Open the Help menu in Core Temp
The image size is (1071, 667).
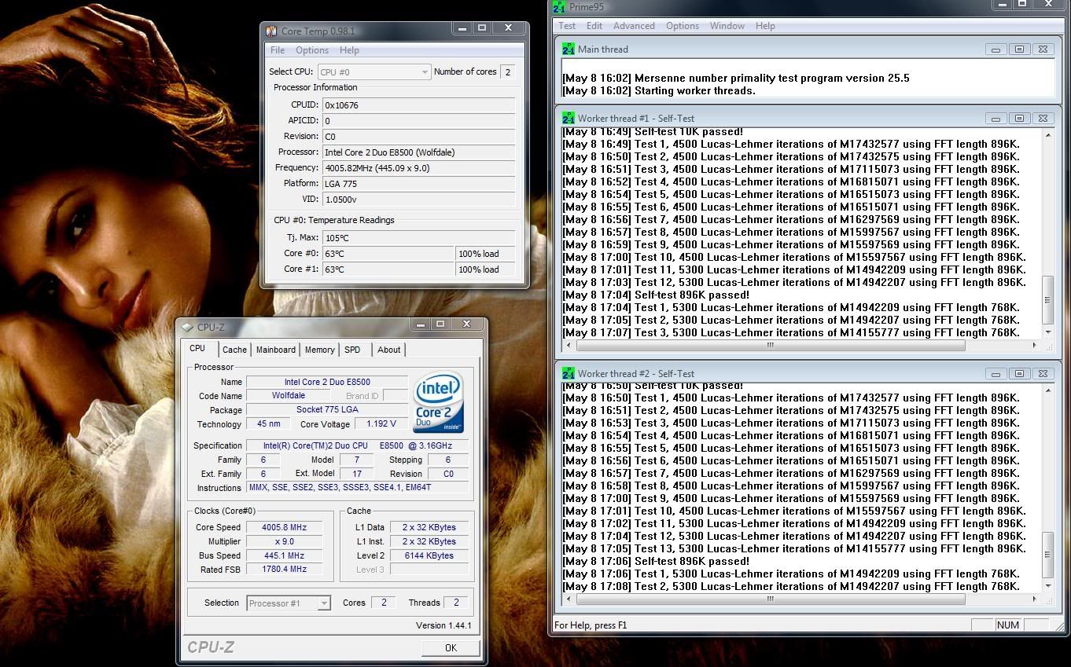(349, 50)
